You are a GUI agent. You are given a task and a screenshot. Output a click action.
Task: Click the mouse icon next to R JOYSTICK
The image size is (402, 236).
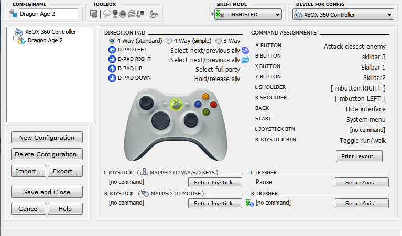point(145,193)
